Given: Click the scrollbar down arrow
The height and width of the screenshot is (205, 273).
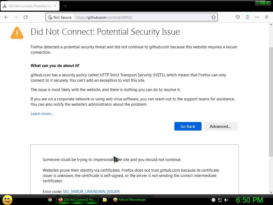Looking at the screenshot, I should tap(271, 192).
